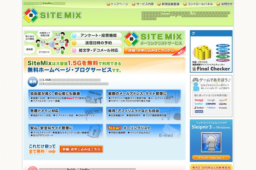
Task: Go to 新規会員登録 navigation item
Action: [169, 4]
